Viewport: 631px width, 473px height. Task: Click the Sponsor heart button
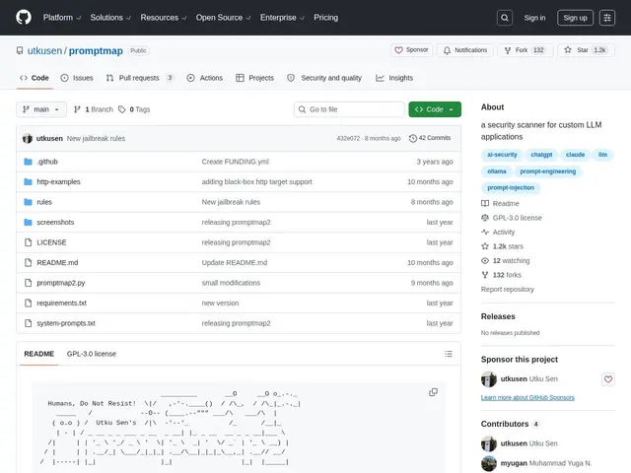(x=411, y=50)
